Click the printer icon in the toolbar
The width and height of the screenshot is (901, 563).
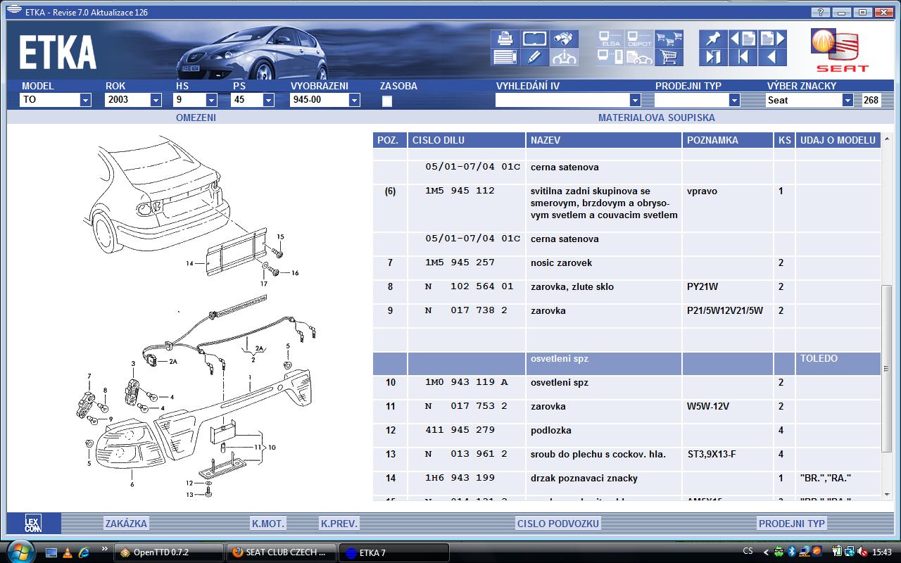click(x=505, y=38)
